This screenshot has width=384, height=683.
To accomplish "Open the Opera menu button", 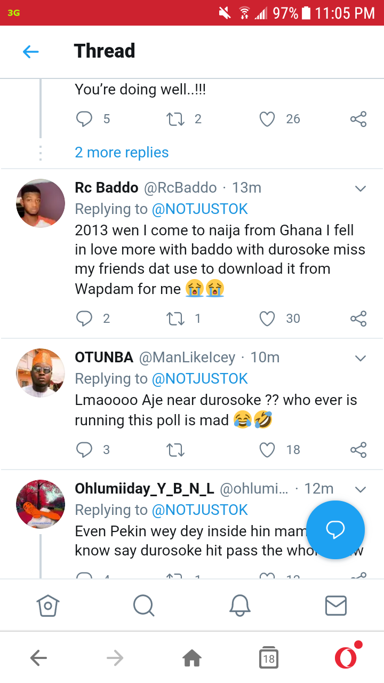I will (x=346, y=657).
